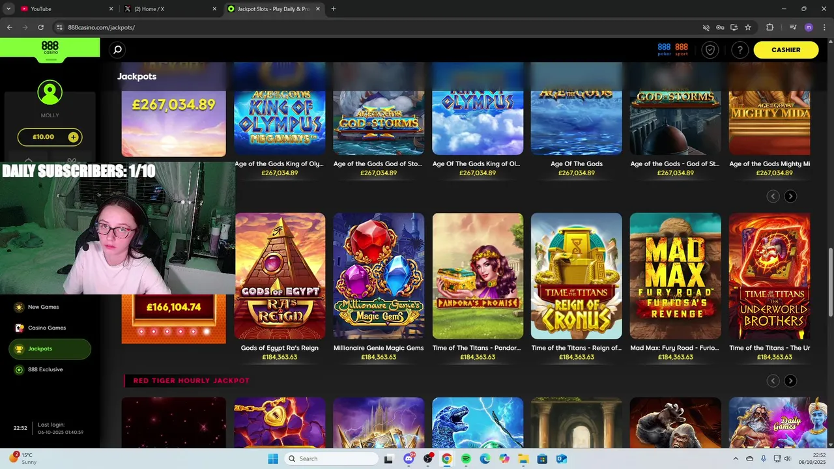Reload the page with refresh icon
Viewport: 834px width, 469px height.
pyautogui.click(x=40, y=27)
